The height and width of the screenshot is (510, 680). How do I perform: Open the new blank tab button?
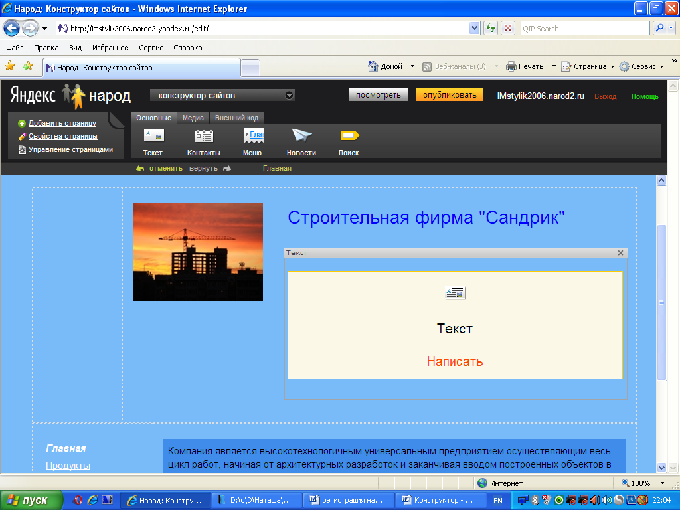point(250,68)
